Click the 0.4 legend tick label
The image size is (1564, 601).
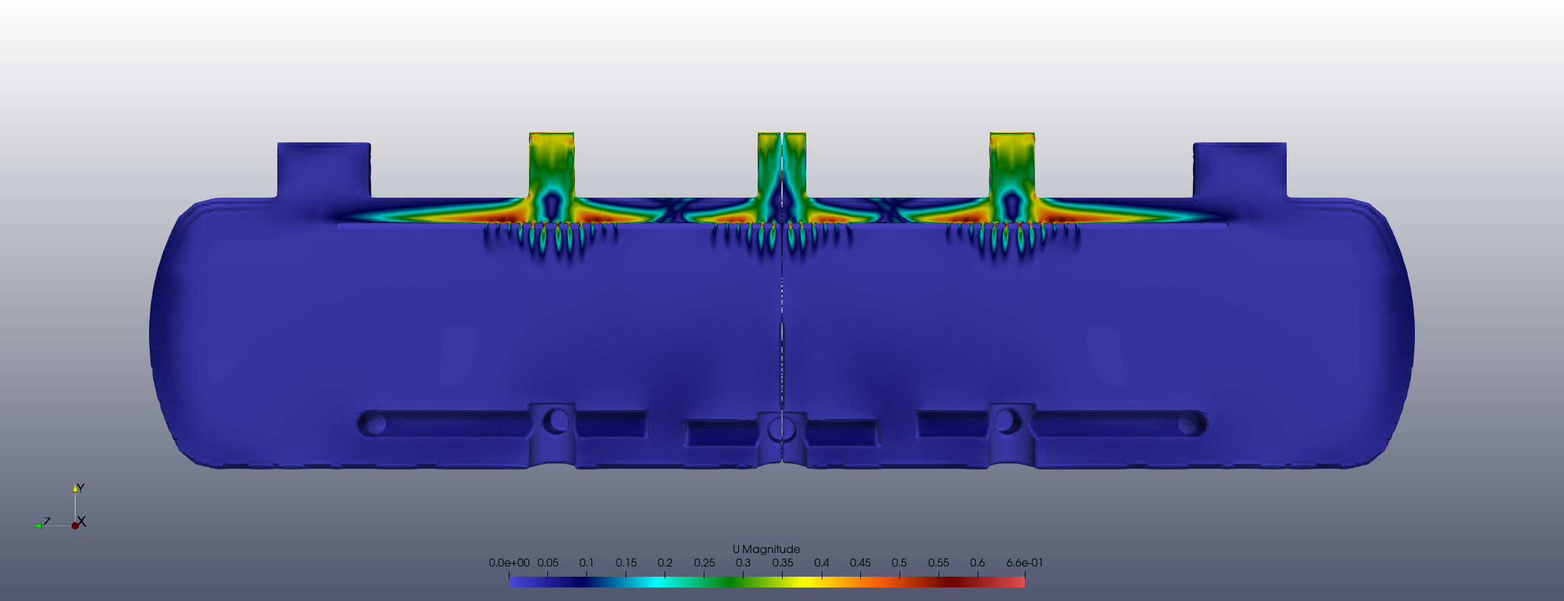click(x=821, y=563)
